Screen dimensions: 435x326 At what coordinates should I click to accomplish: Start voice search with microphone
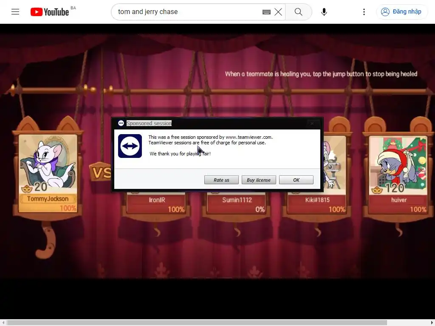pos(324,12)
